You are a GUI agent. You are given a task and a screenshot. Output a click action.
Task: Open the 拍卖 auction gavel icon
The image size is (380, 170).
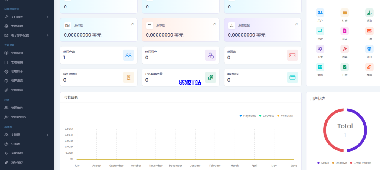pyautogui.click(x=344, y=49)
